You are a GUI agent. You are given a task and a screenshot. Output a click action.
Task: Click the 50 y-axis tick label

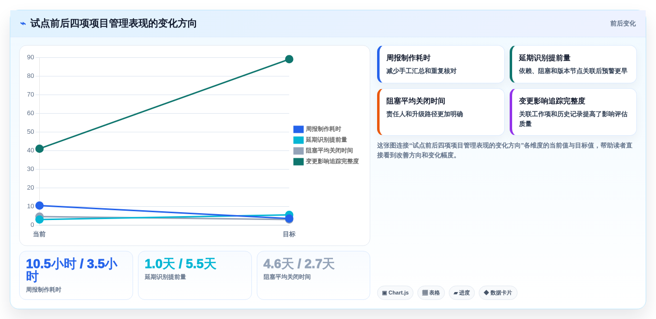pos(30,132)
